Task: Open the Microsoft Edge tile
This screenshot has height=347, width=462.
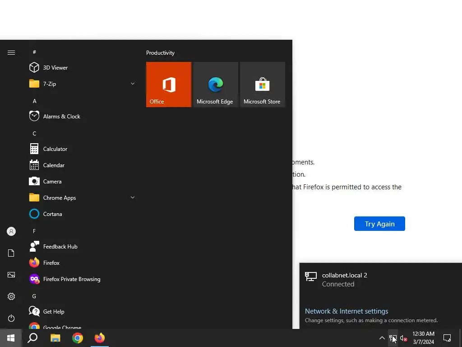Action: [216, 84]
